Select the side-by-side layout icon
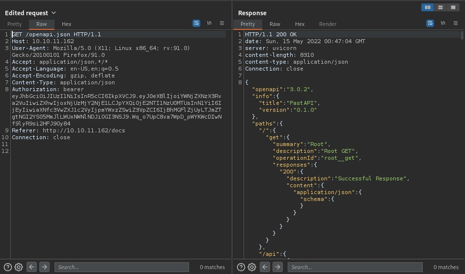Image resolution: width=465 pixels, height=274 pixels. click(x=427, y=7)
